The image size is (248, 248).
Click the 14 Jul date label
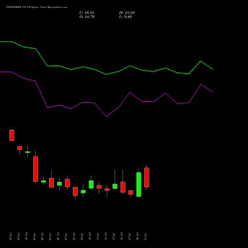click(106, 236)
